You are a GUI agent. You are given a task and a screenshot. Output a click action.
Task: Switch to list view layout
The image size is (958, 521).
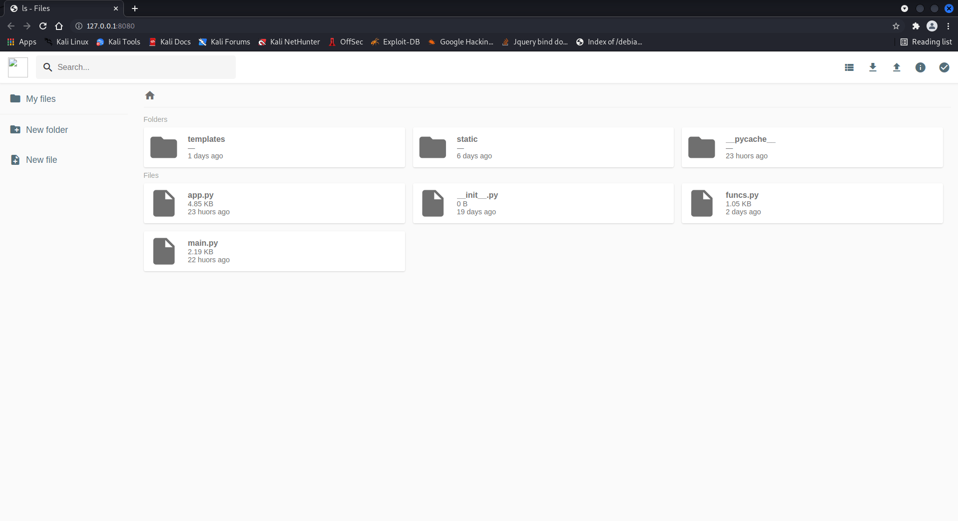(849, 67)
